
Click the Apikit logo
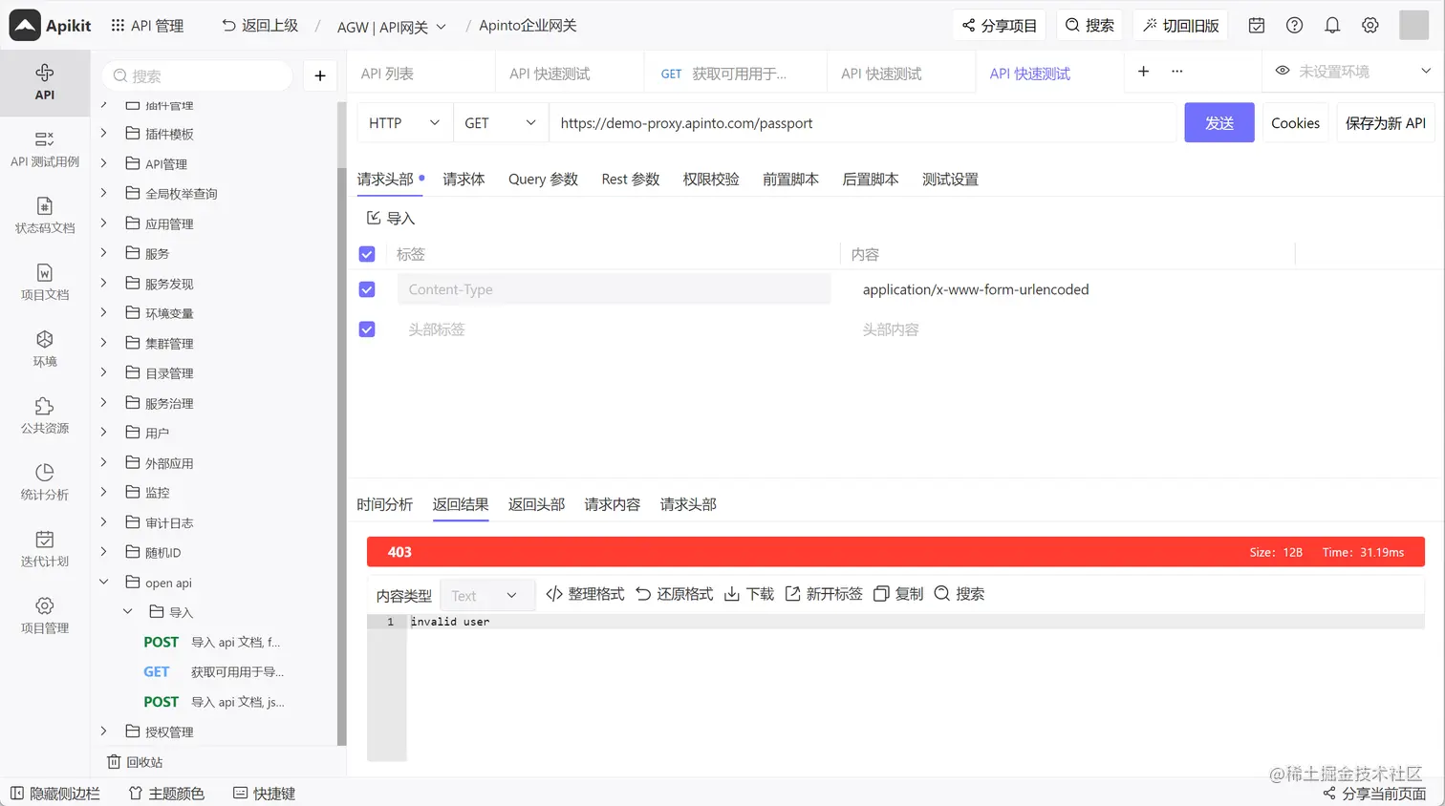[x=51, y=26]
